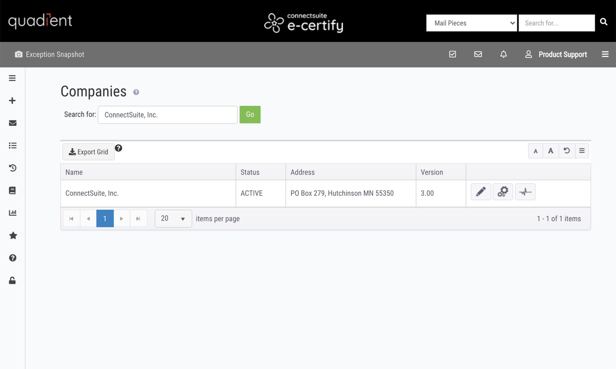The width and height of the screenshot is (616, 369).
Task: Select the star/favorites icon in sidebar
Action: [x=13, y=235]
